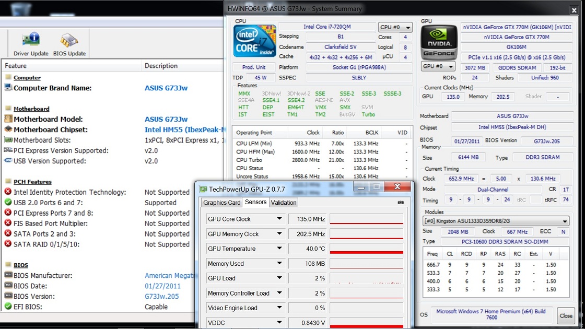Click Motherboard Slots row icon
The width and height of the screenshot is (585, 329).
(x=8, y=140)
